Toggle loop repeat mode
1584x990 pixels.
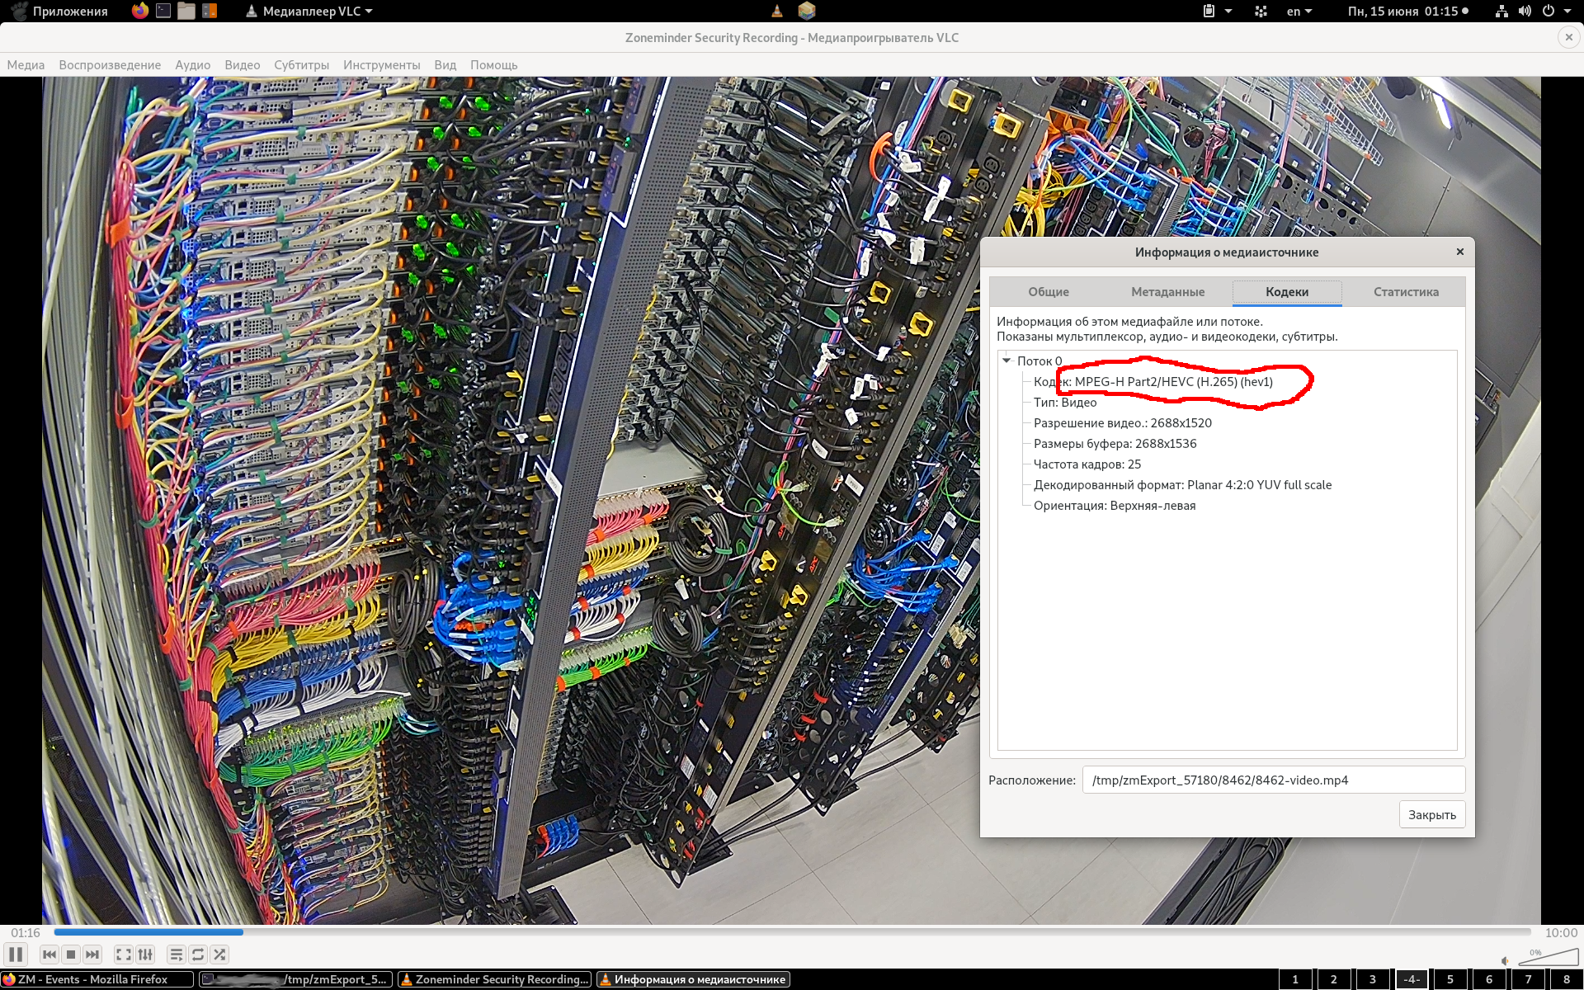coord(198,955)
